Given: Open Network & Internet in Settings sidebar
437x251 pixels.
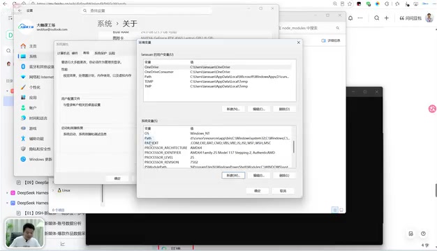Looking at the screenshot, I should (x=37, y=77).
